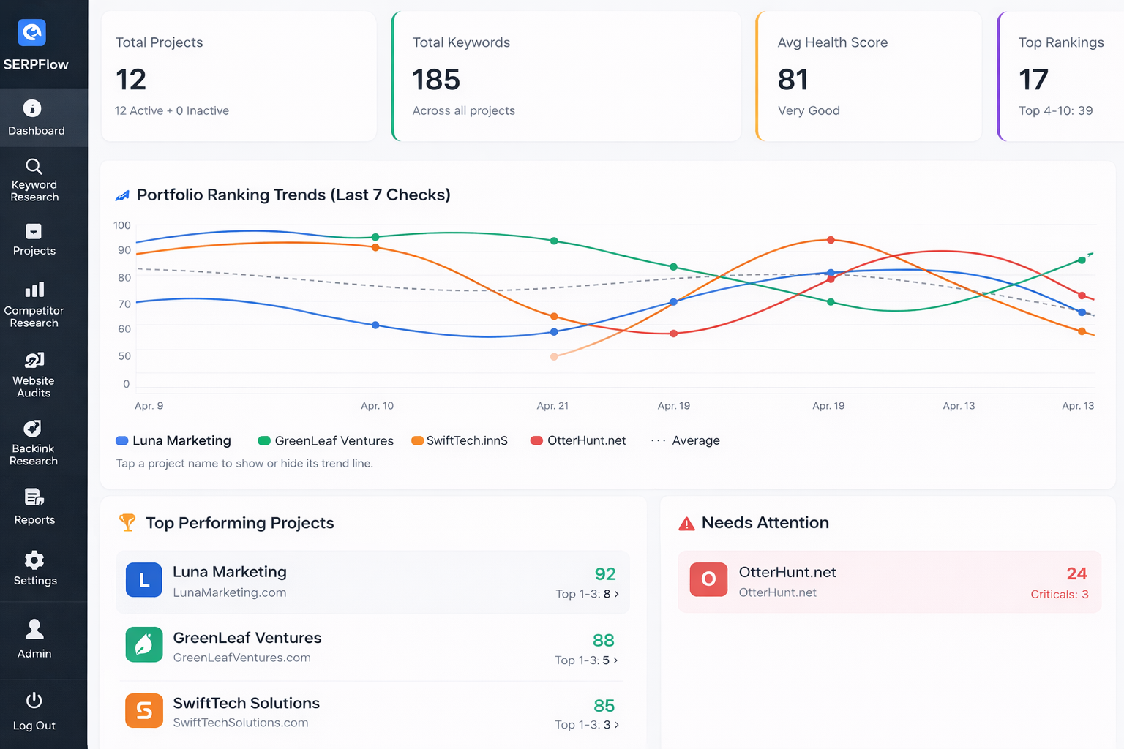The image size is (1124, 749).
Task: Open the Settings gear icon
Action: click(34, 560)
